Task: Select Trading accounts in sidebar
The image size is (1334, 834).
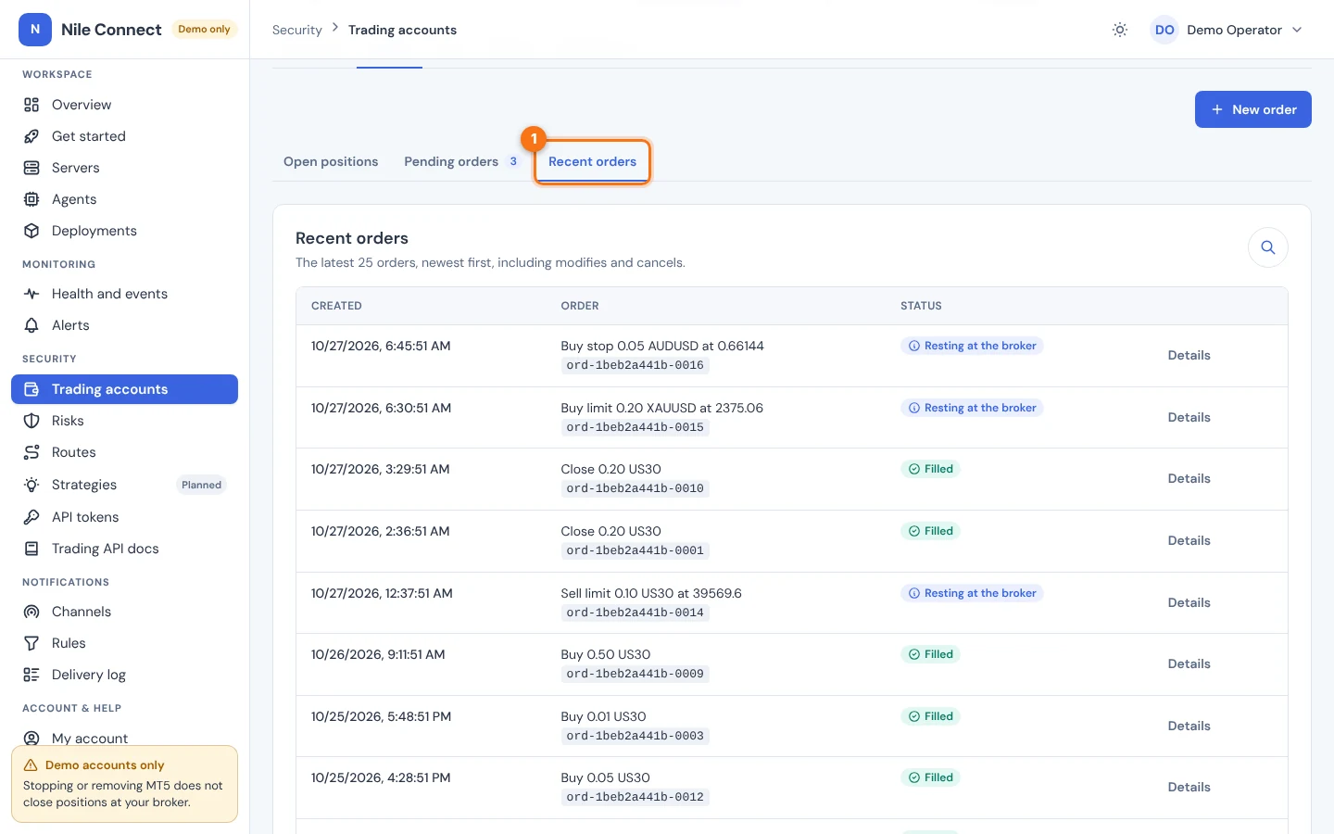Action: click(x=124, y=389)
